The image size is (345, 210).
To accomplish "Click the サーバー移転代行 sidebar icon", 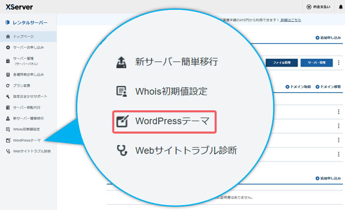I will pos(8,107).
